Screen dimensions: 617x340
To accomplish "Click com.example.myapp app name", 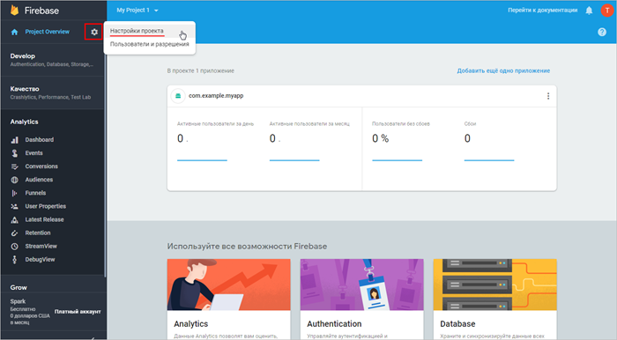I will pyautogui.click(x=216, y=96).
